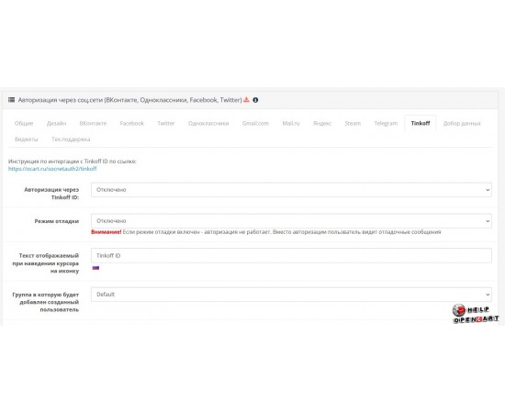Image resolution: width=505 pixels, height=413 pixels.
Task: Focus the Tinkoff ID hover text field
Action: (291, 255)
